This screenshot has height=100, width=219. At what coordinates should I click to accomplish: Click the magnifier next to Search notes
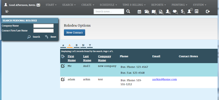coord(128,11)
